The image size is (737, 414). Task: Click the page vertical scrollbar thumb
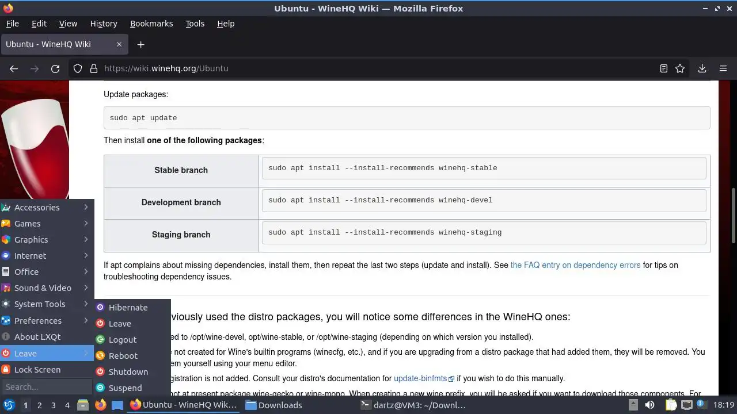(733, 216)
